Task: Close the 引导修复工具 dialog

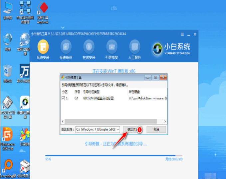Action: [163, 77]
